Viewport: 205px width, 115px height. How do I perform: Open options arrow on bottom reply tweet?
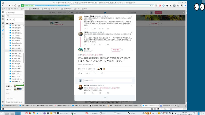pyautogui.click(x=131, y=86)
